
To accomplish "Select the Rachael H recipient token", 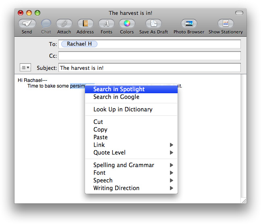I will (x=79, y=44).
